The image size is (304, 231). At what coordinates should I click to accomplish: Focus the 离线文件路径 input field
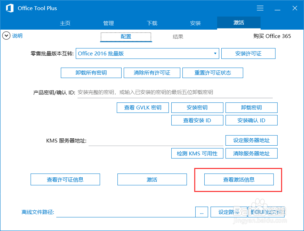(x=126, y=212)
